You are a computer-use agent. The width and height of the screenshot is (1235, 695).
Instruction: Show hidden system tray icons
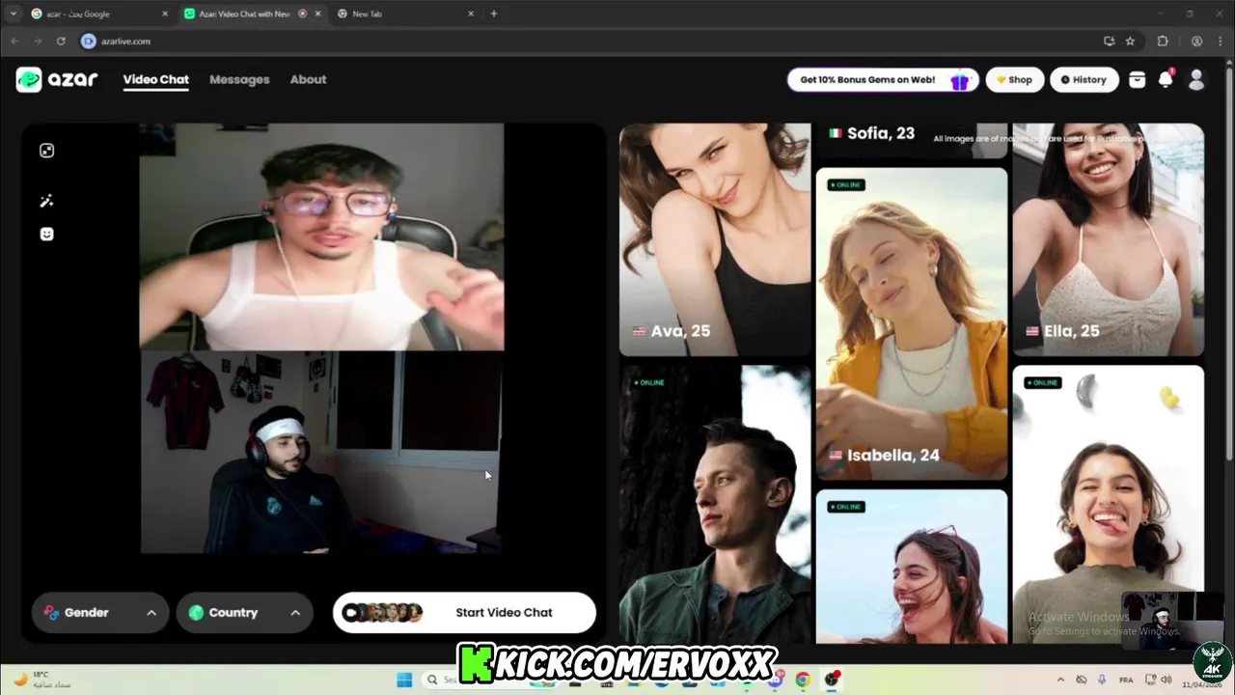[1060, 680]
